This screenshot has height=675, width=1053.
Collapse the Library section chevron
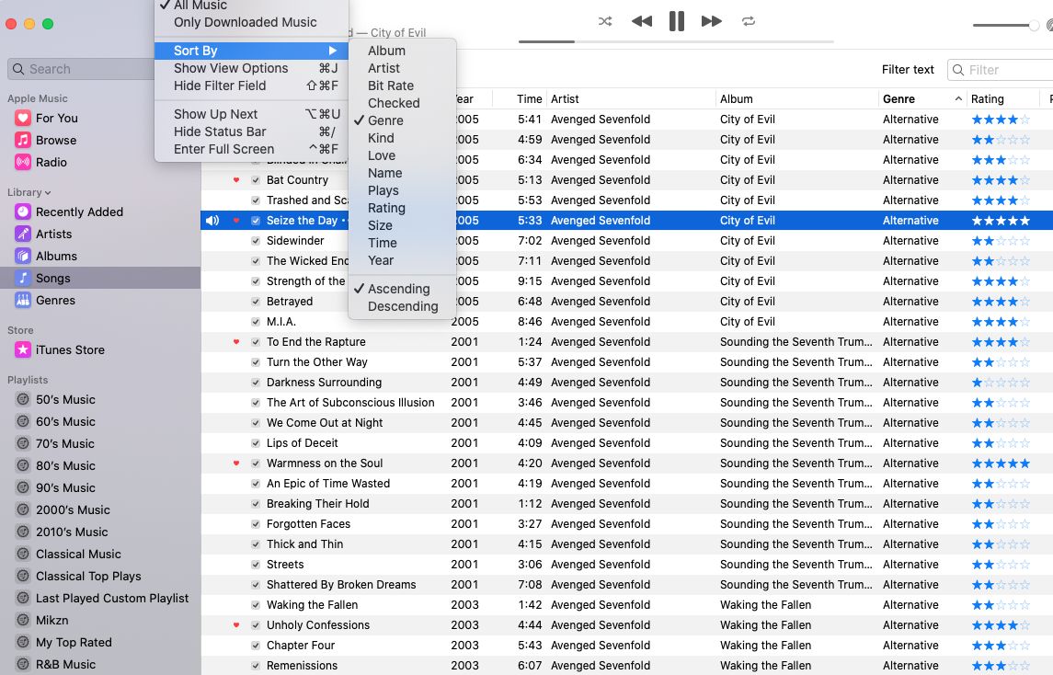tap(48, 193)
